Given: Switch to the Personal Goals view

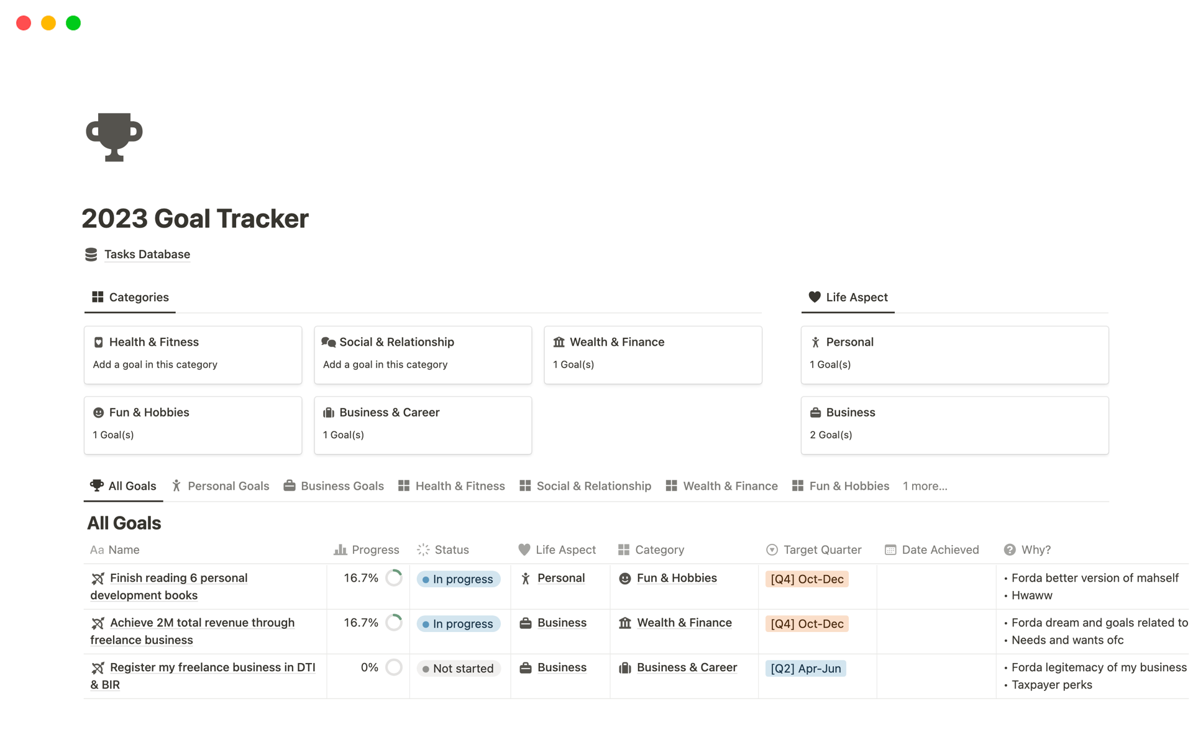Looking at the screenshot, I should coord(228,486).
